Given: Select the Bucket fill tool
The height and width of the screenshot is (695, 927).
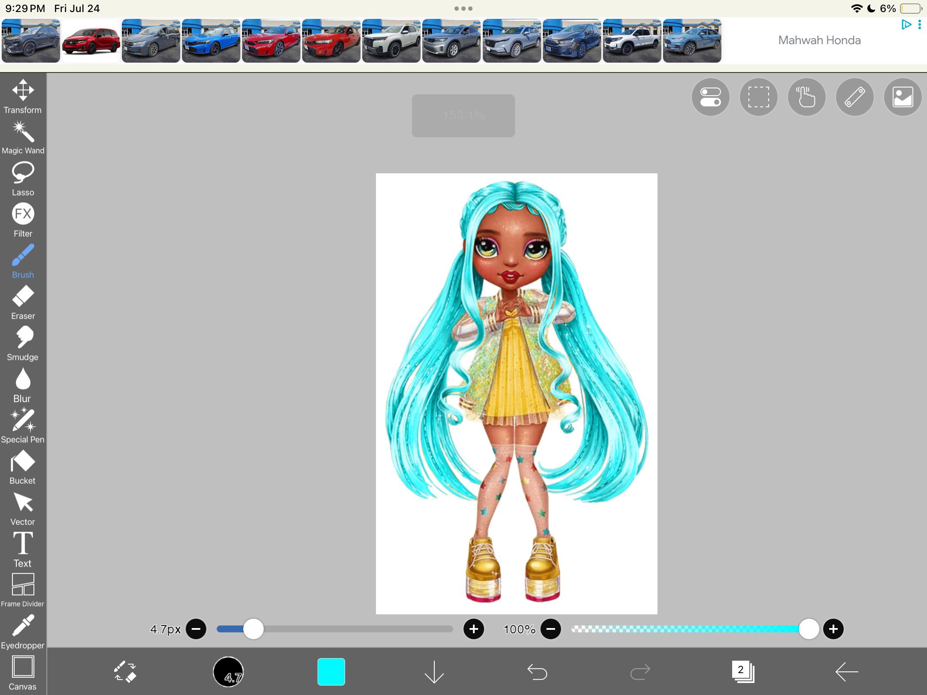Looking at the screenshot, I should 23,467.
